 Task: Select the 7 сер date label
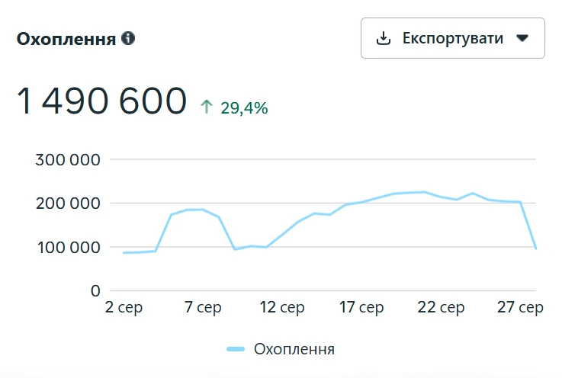click(x=203, y=307)
